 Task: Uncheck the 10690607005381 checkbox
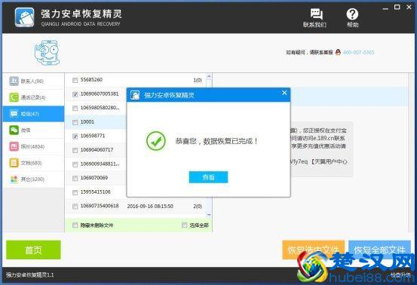[x=75, y=94]
